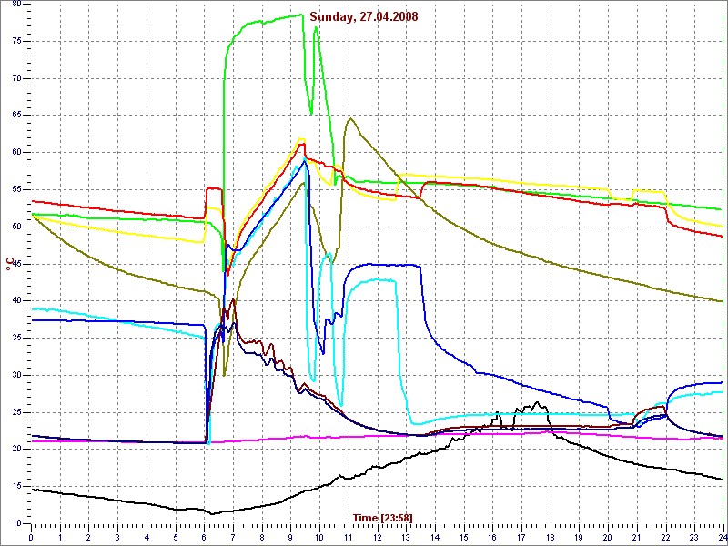Click the 30 label on temperature axis
The width and height of the screenshot is (728, 546).
tap(15, 375)
